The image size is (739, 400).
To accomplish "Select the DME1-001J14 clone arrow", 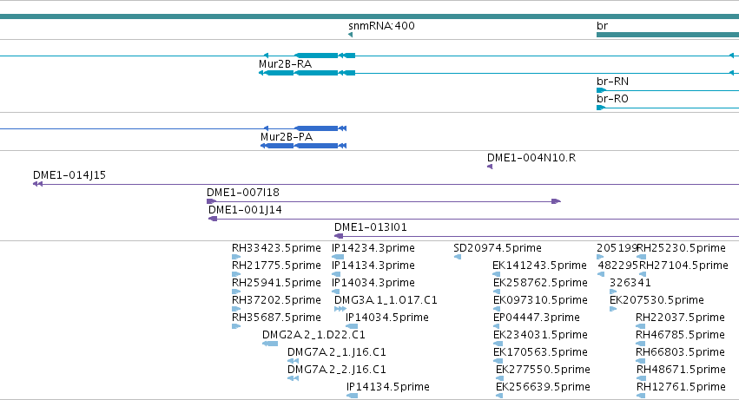I will [213, 219].
